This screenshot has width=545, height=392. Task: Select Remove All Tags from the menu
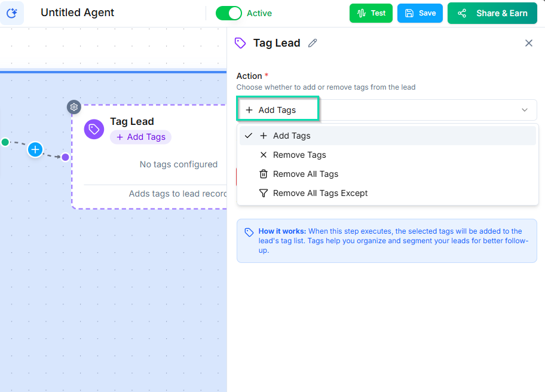pos(306,174)
